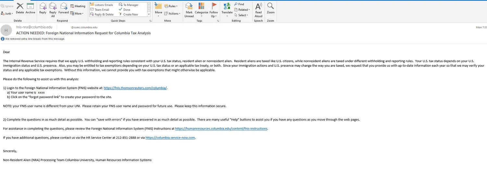487x183 pixels.
Task: Ignore this conversation
Action: pyautogui.click(x=7, y=6)
